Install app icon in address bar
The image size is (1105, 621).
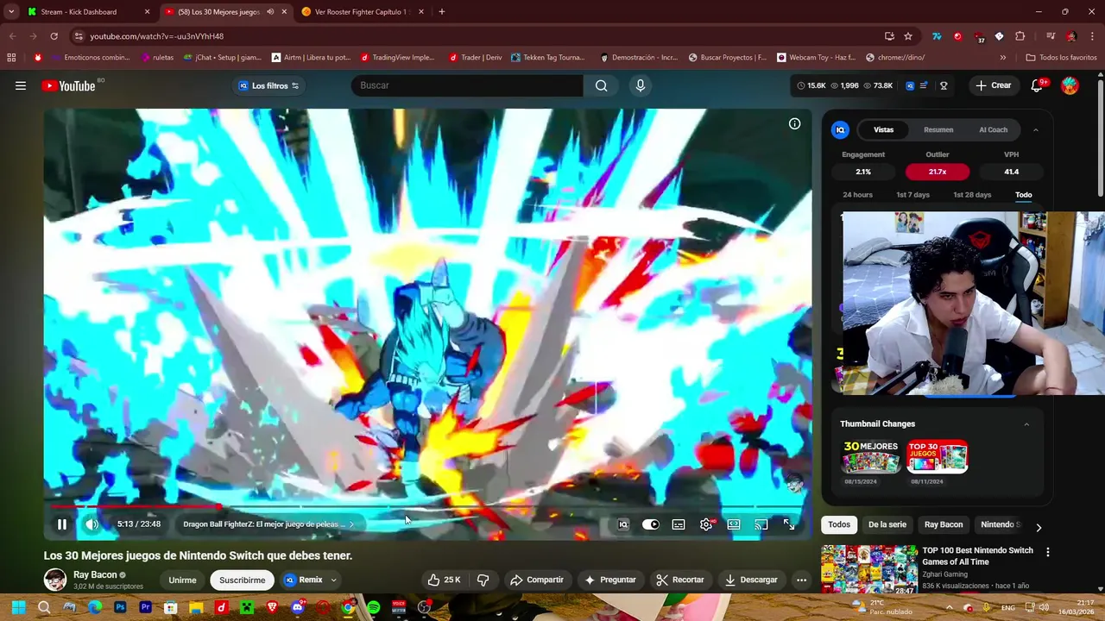(889, 36)
